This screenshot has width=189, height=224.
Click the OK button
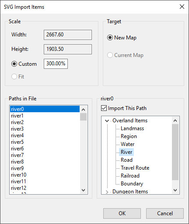tap(122, 213)
